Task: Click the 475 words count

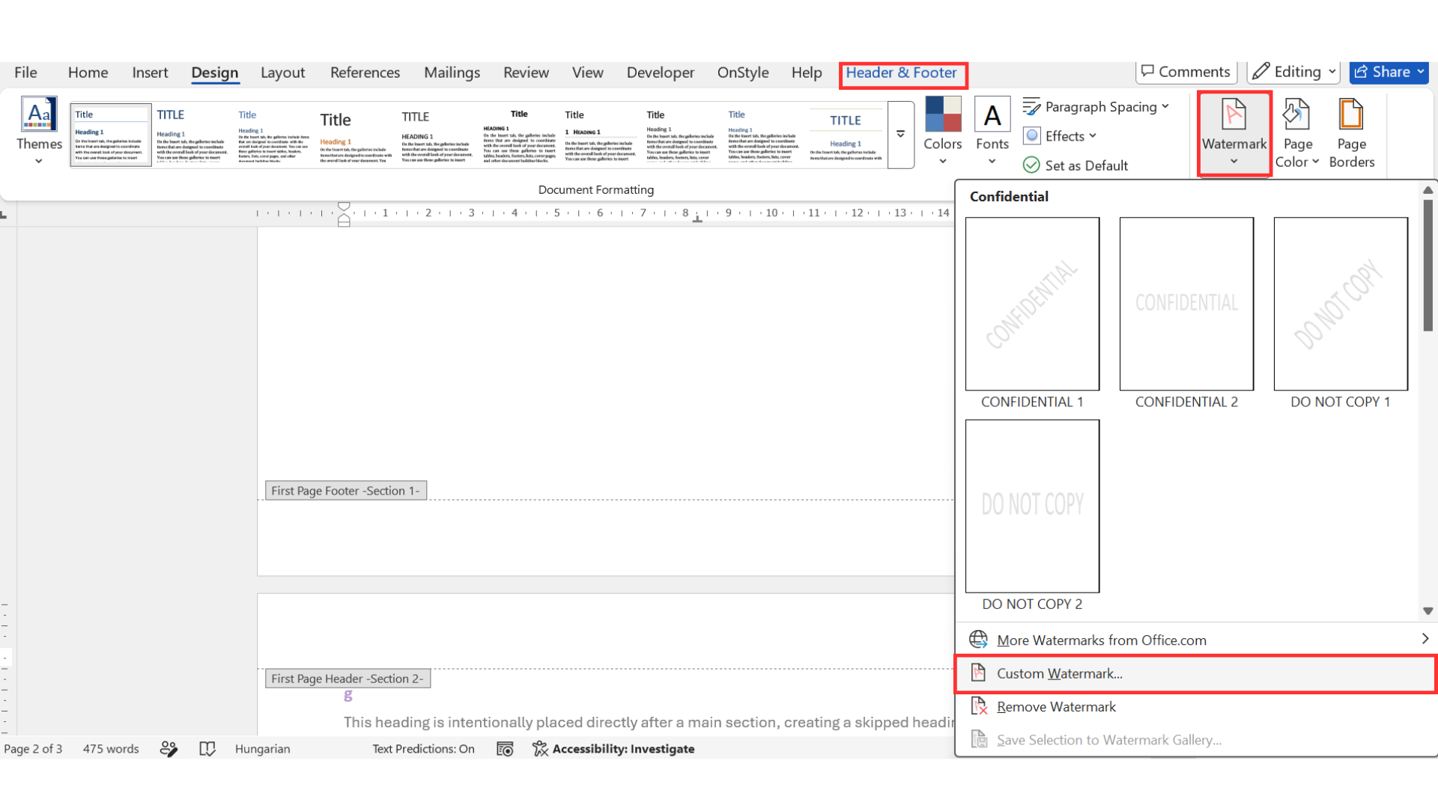Action: pos(111,749)
